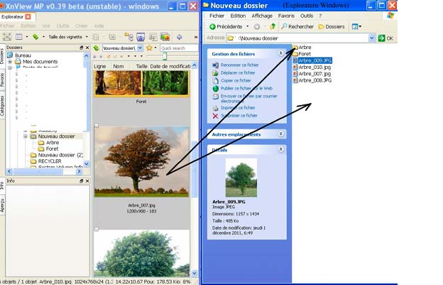Viewport: 443px width, 285px height.
Task: Open XnView path combo box dropdown arrow
Action: tap(140, 48)
